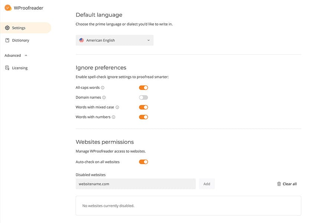Click the Auto-check on all websites label
The image size is (334, 223).
(98, 162)
